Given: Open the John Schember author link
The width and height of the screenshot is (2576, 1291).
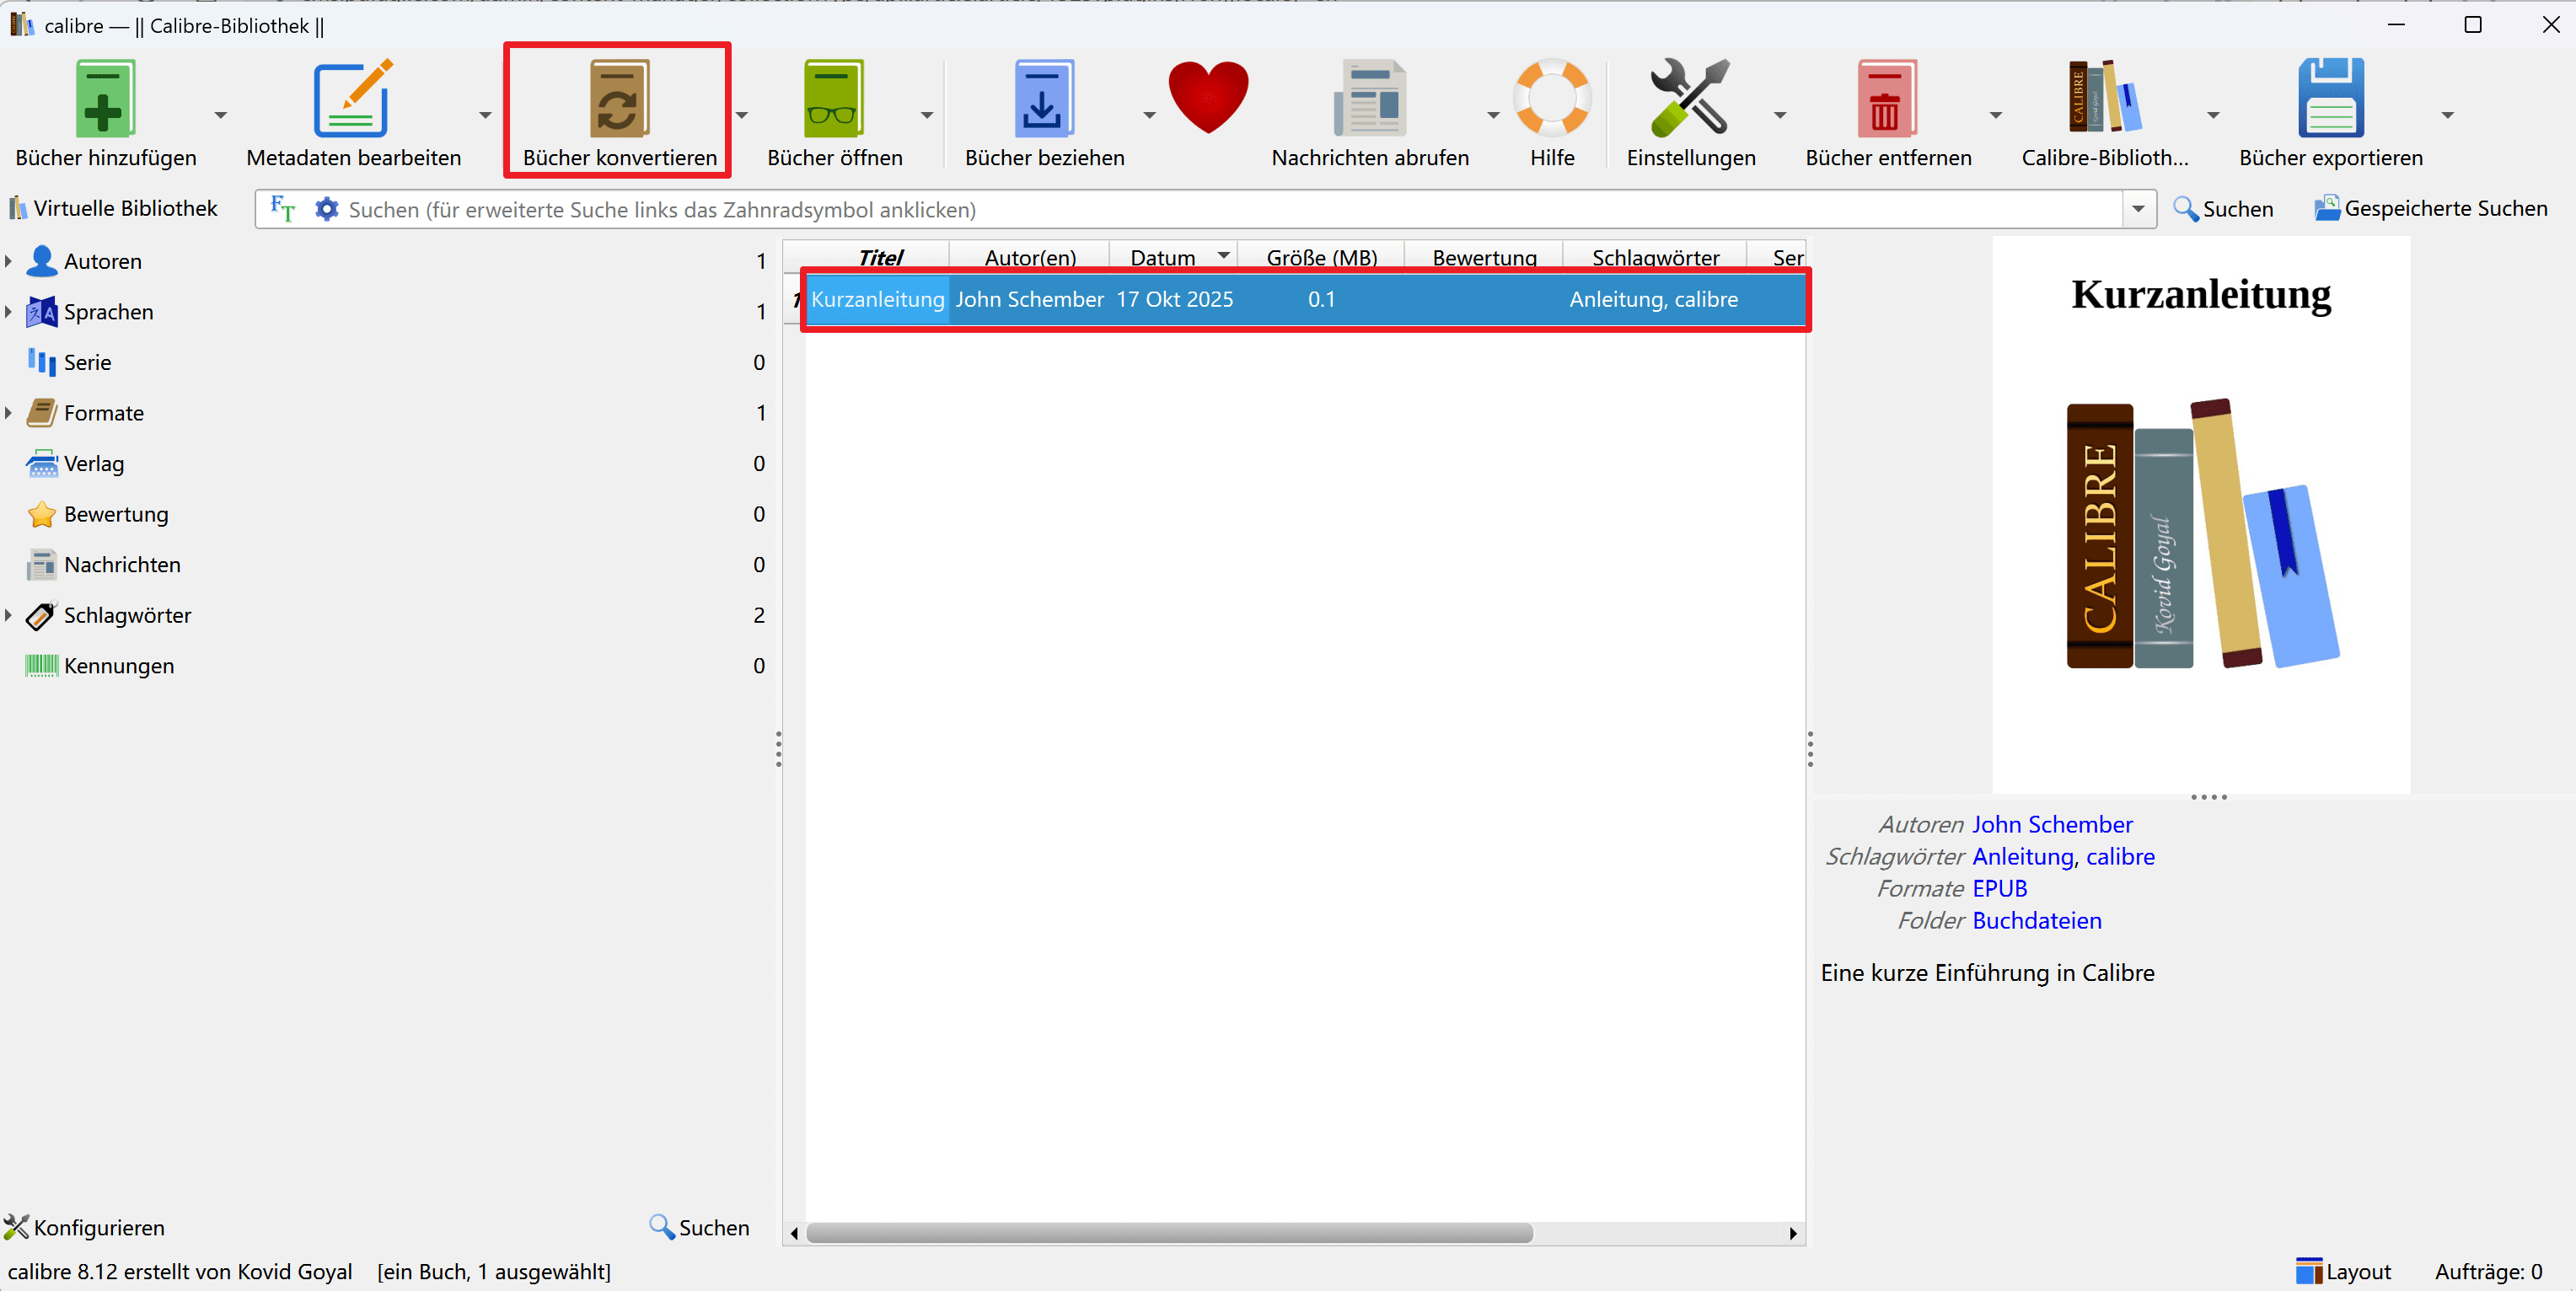Looking at the screenshot, I should 2052,824.
